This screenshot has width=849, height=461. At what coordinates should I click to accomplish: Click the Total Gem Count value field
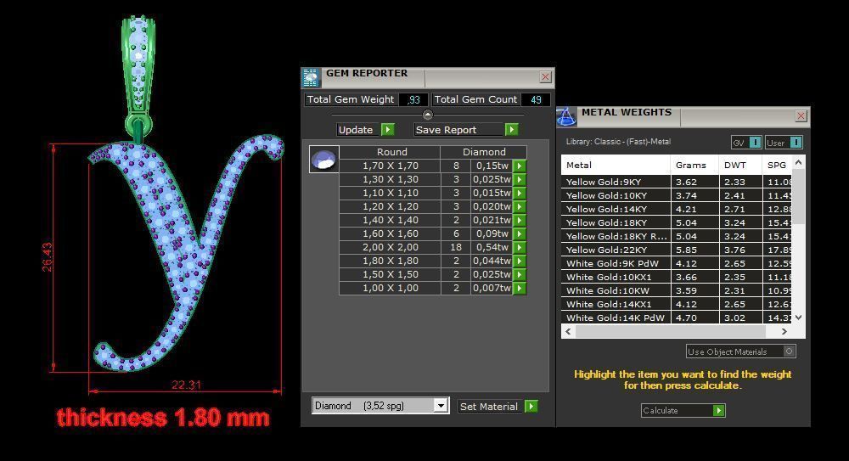[536, 99]
